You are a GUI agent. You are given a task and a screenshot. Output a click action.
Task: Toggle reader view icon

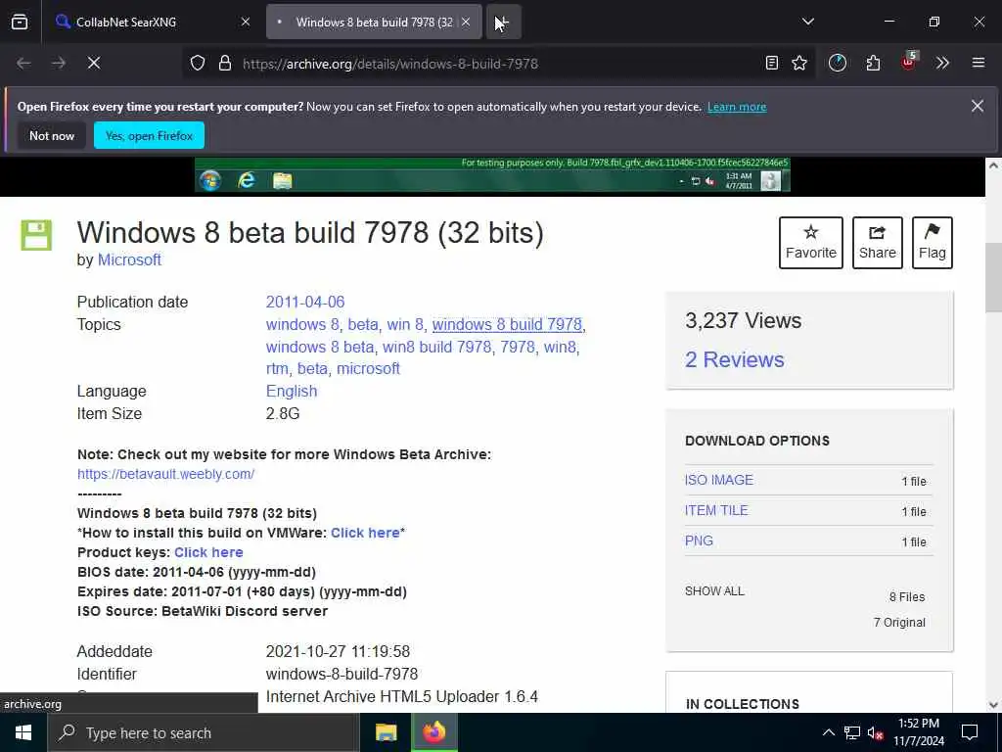pyautogui.click(x=772, y=63)
